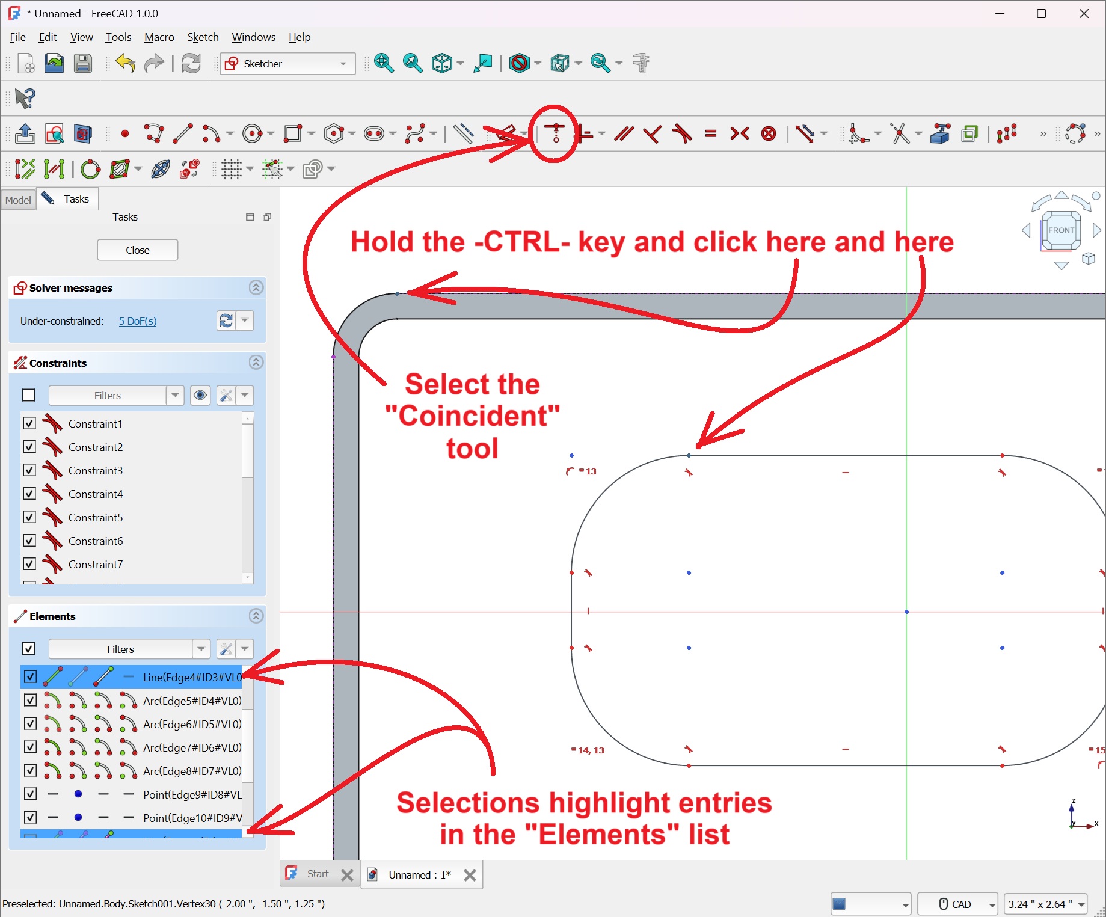Select the Parallel constraint tool

coord(624,133)
